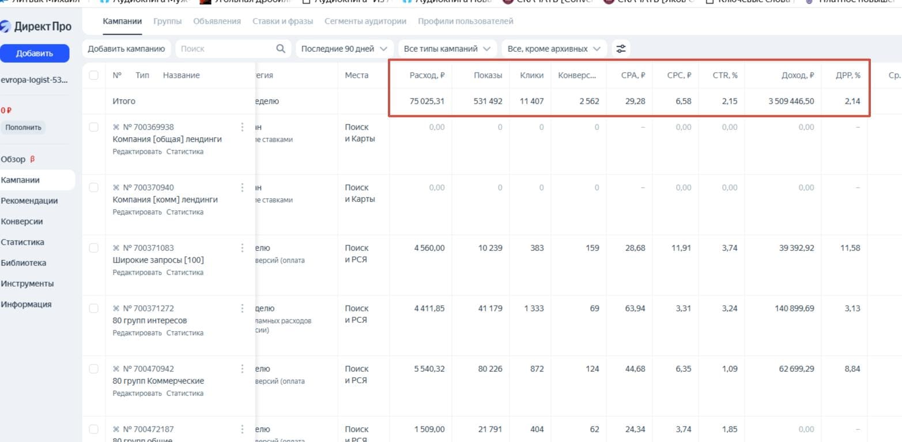Open three-dot menu for campaign 700371083
The height and width of the screenshot is (442, 902).
(242, 247)
